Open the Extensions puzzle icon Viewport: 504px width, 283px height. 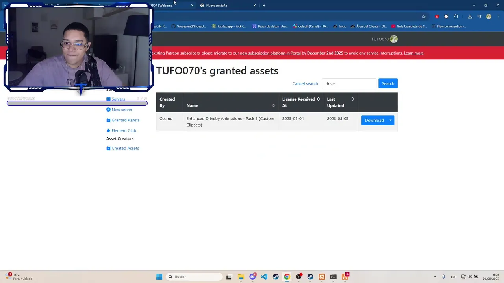tap(456, 17)
